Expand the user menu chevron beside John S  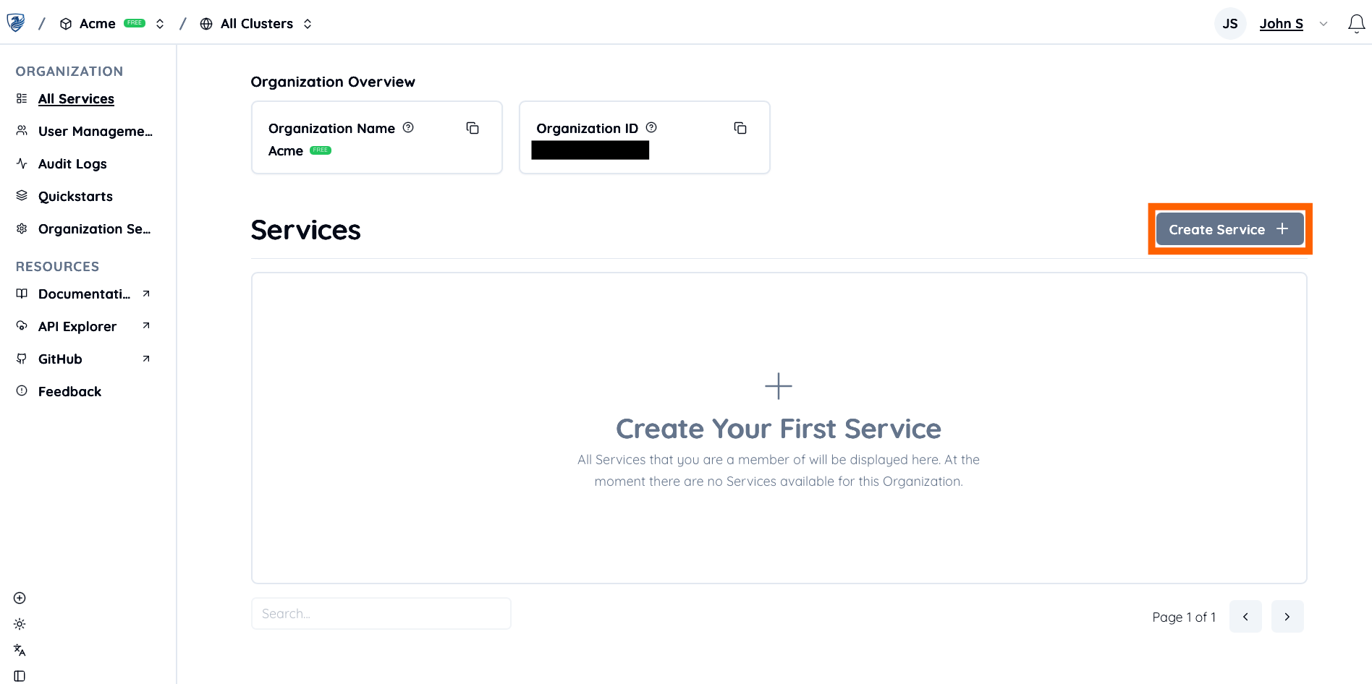coord(1324,24)
